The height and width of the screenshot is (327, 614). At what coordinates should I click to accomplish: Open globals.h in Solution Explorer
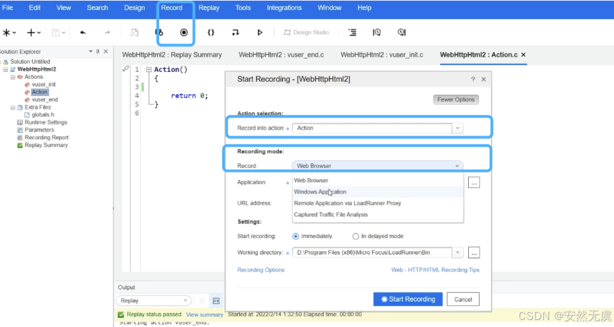(x=43, y=115)
